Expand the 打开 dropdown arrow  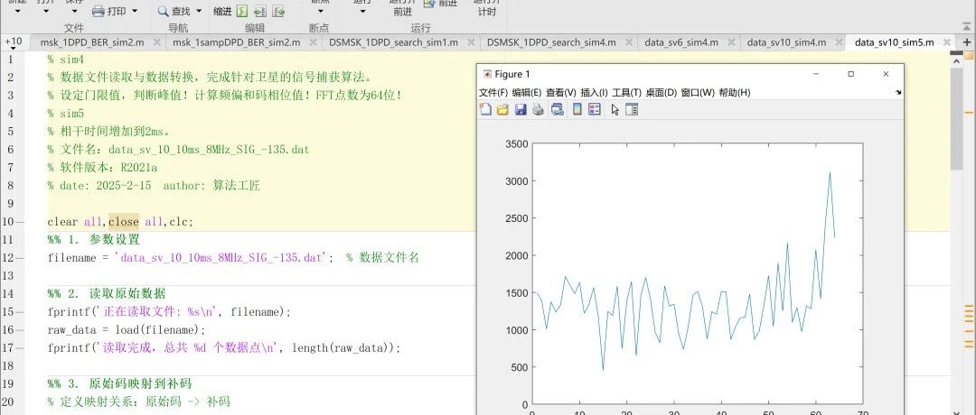[x=47, y=11]
